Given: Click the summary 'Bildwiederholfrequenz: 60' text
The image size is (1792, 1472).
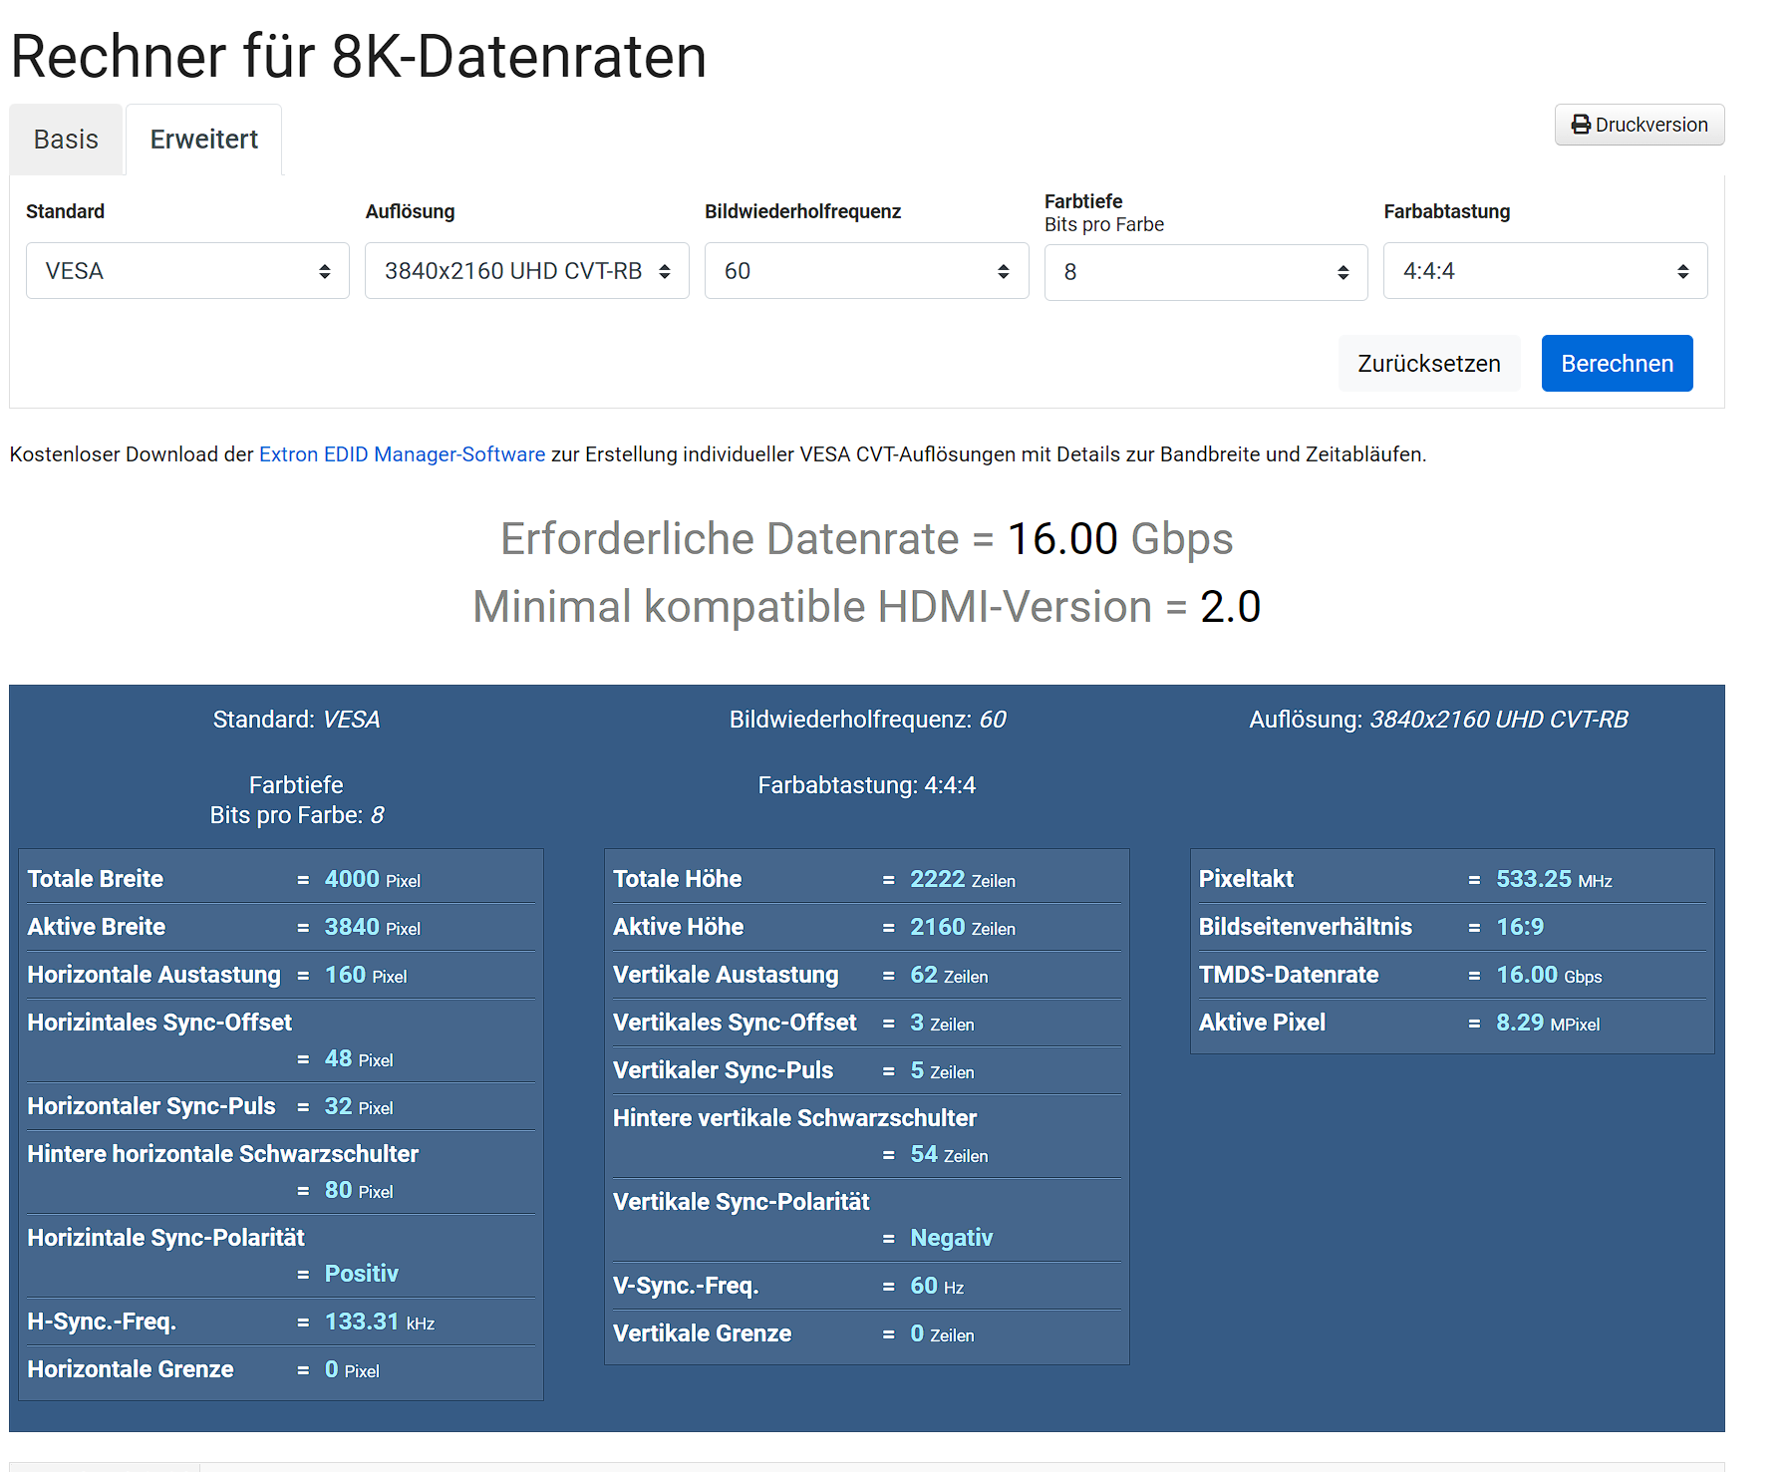Looking at the screenshot, I should pos(867,720).
